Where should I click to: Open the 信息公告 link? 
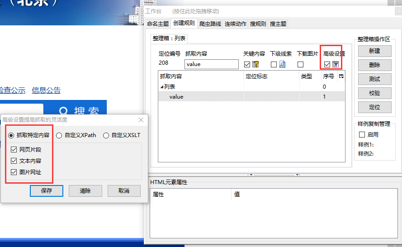(46, 90)
